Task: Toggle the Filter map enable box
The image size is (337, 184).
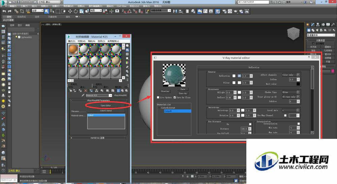Action: tap(239, 83)
